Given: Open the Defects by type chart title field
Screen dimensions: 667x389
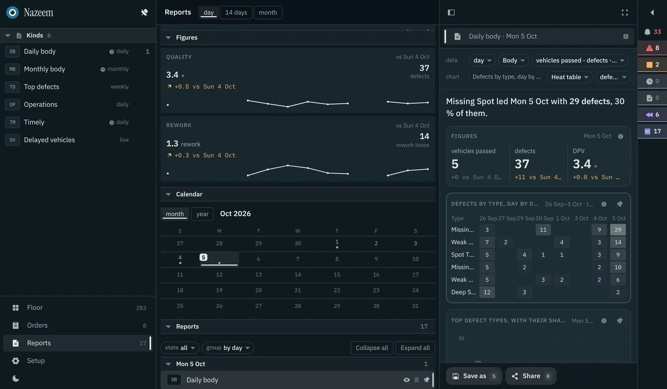Looking at the screenshot, I should [507, 77].
